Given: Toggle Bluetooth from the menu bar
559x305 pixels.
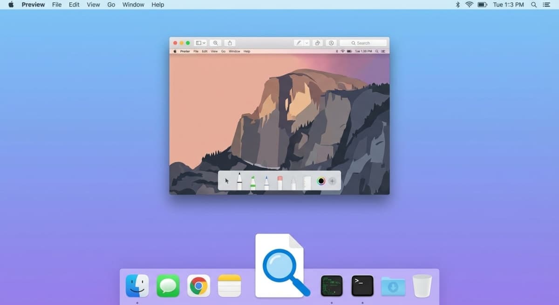Looking at the screenshot, I should click(457, 5).
